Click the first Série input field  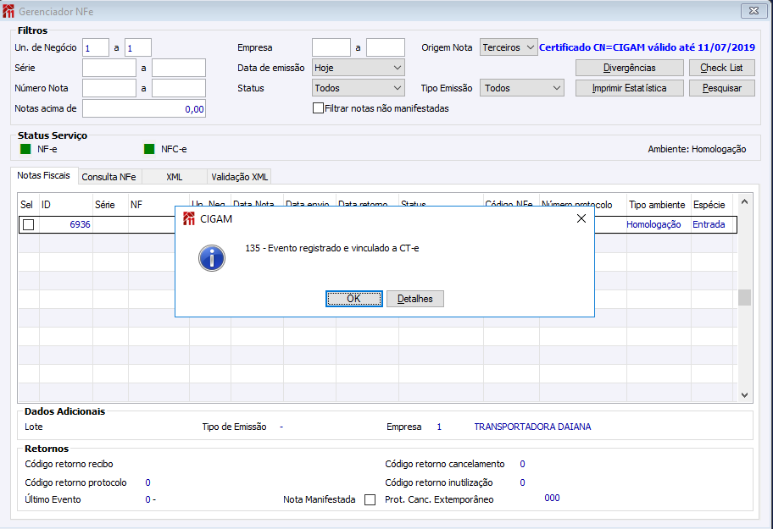(x=109, y=68)
